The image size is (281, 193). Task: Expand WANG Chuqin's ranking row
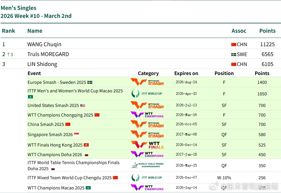tap(44, 44)
